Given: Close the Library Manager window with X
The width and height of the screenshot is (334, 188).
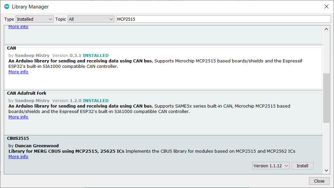Looking at the screenshot, I should coord(326,6).
